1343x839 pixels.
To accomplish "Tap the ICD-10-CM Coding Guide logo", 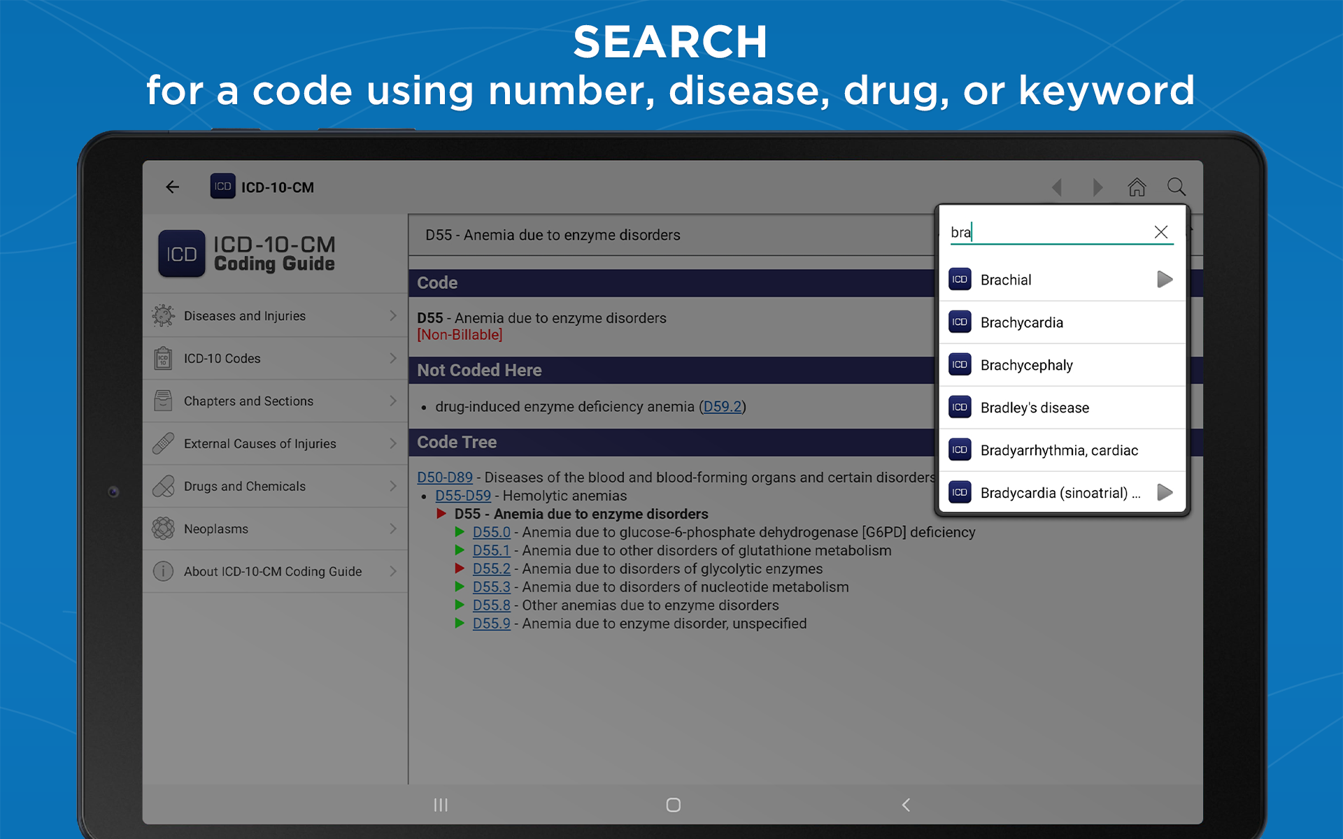I will (248, 254).
